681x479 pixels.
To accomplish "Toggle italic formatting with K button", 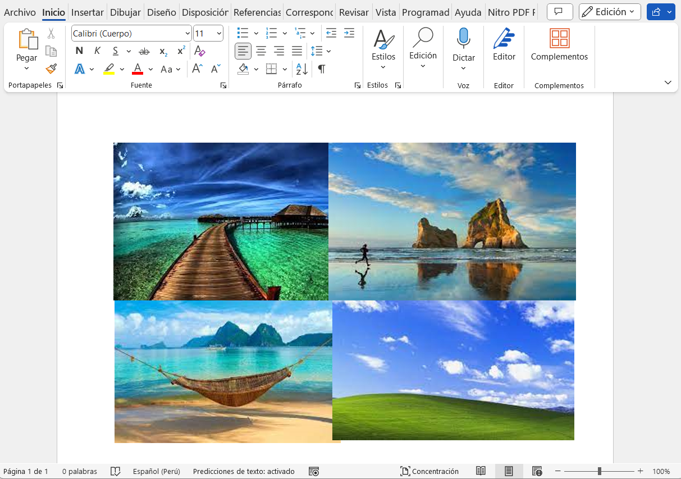I will [x=97, y=51].
